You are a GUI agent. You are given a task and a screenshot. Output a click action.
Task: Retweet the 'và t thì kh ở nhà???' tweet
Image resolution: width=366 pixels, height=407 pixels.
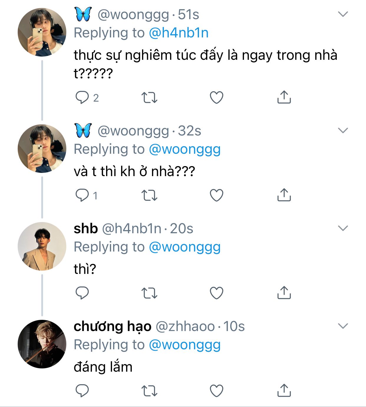[x=149, y=195]
